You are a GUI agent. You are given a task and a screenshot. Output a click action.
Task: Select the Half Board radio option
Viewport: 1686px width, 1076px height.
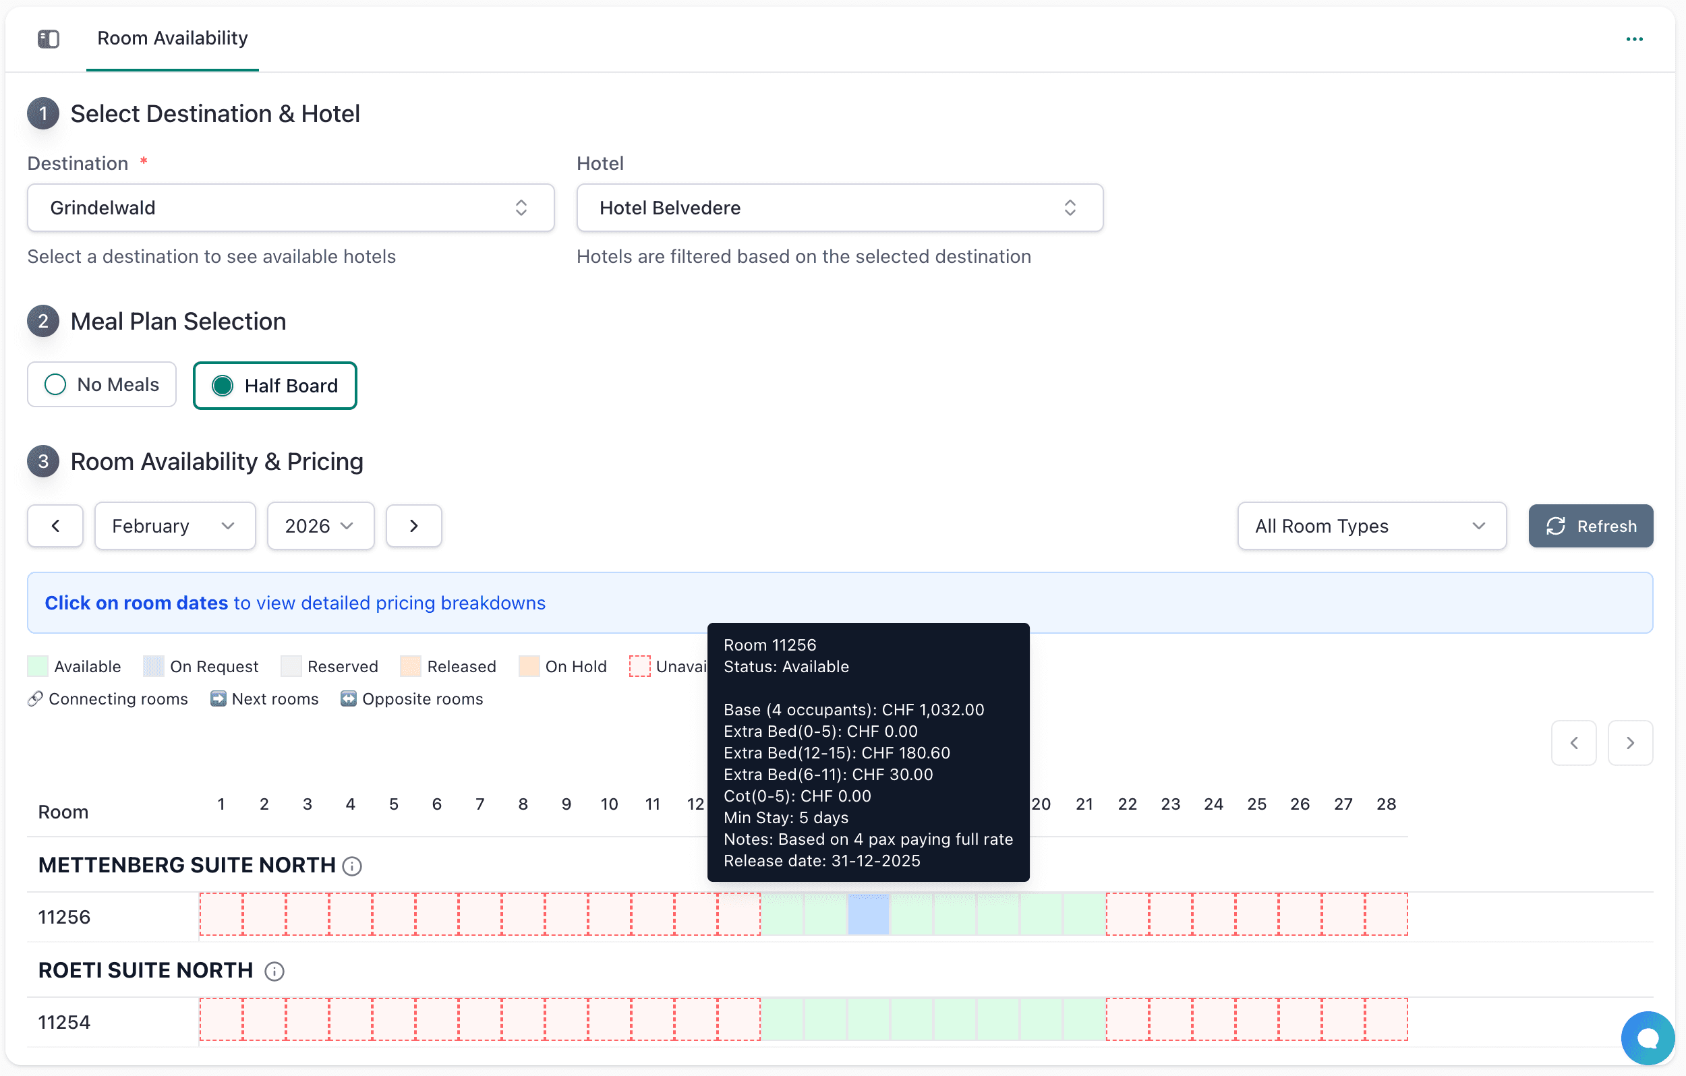[275, 386]
